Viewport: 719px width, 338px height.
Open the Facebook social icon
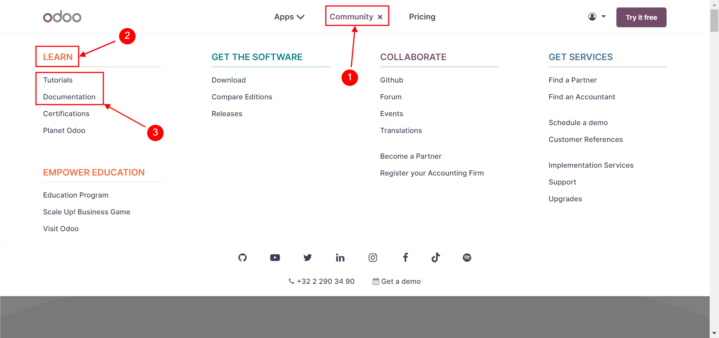(x=405, y=257)
